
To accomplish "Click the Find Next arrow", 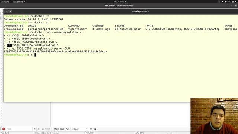I will click(x=43, y=129).
